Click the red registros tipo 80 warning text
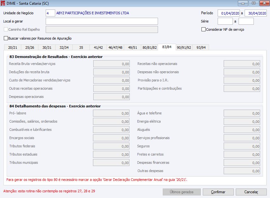The height and width of the screenshot is (198, 270). point(97,180)
